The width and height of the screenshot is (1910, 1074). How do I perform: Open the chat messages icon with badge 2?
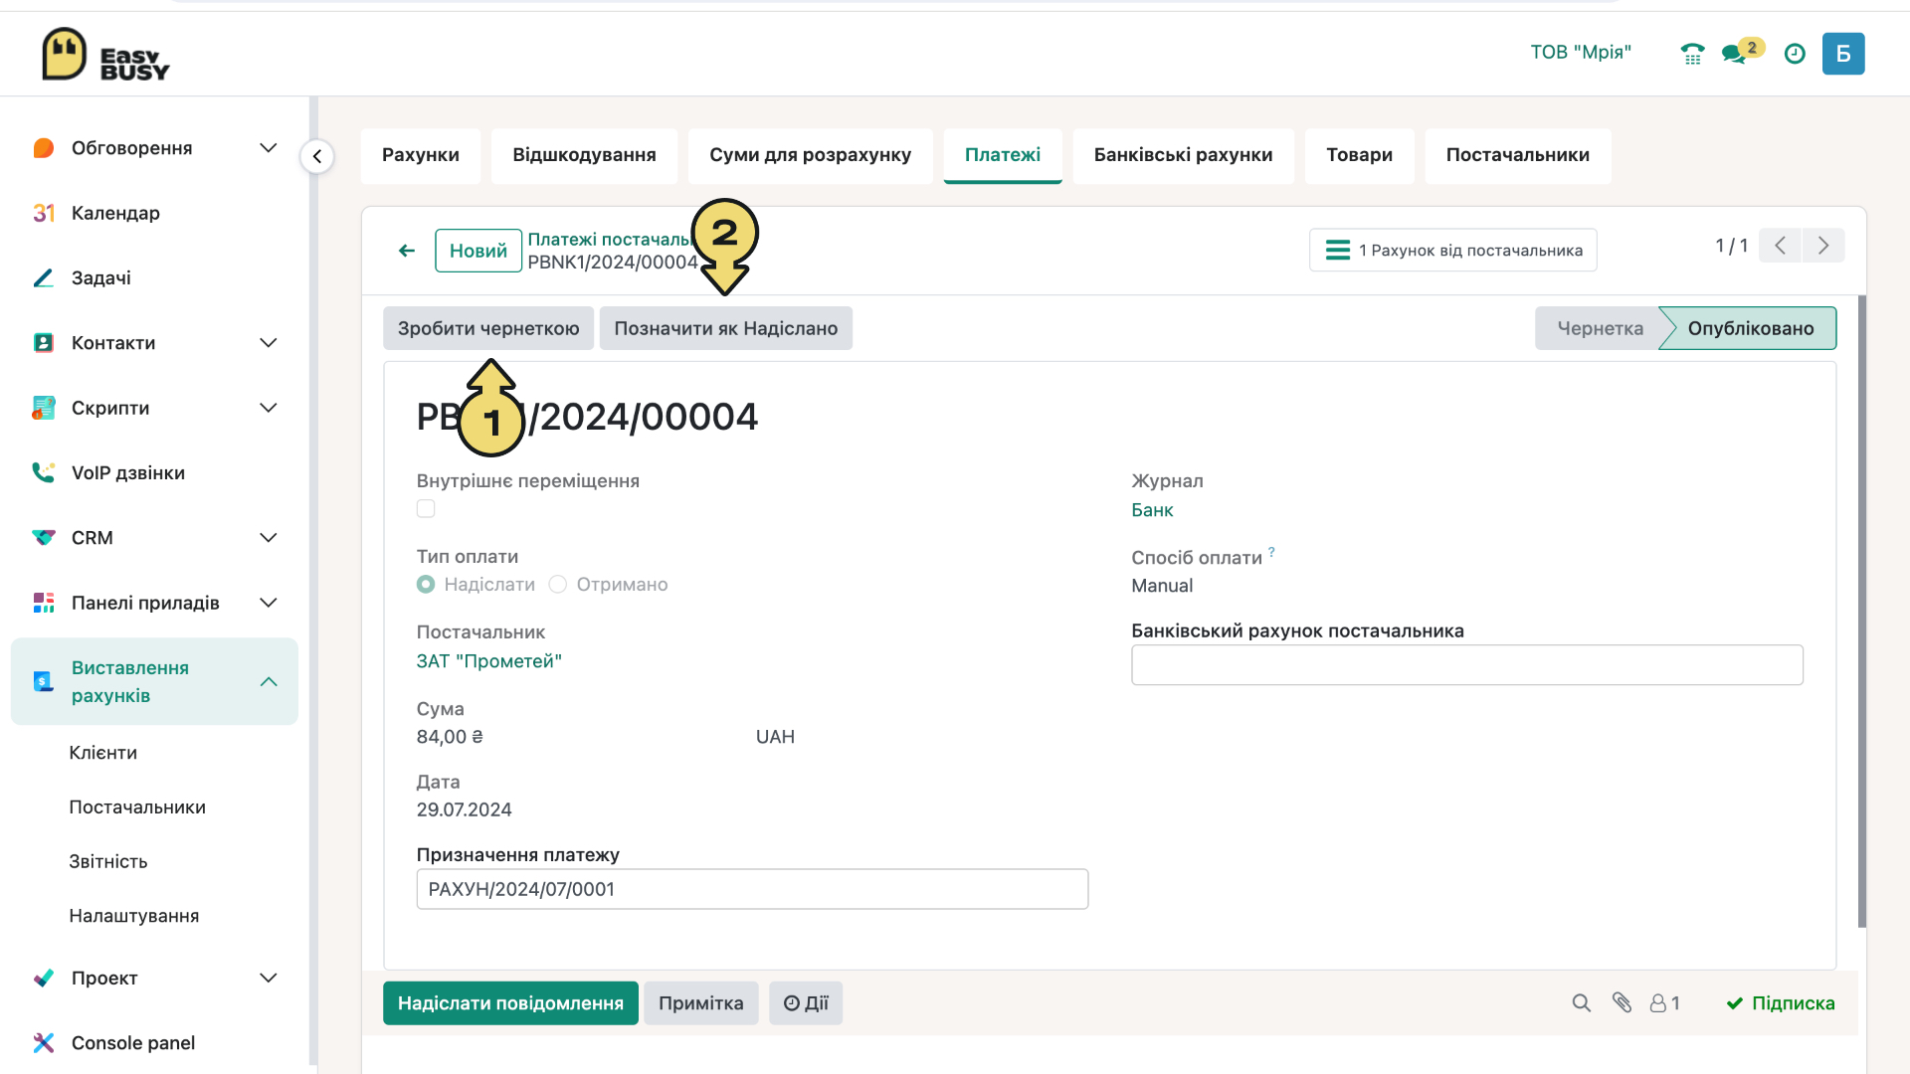1742,52
